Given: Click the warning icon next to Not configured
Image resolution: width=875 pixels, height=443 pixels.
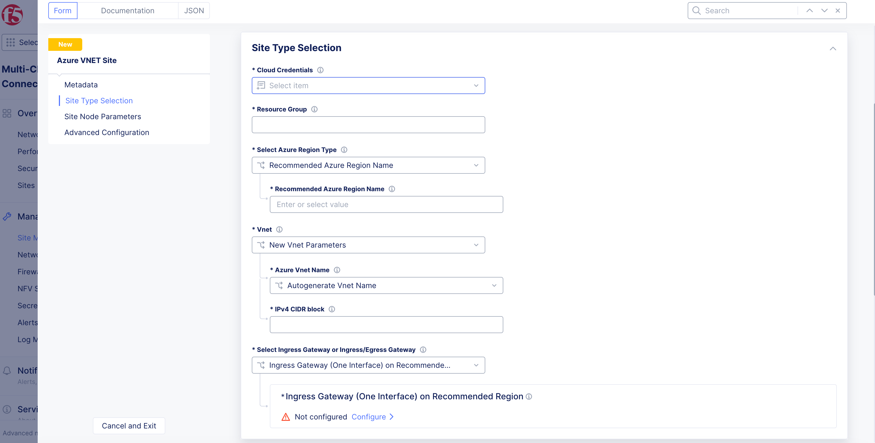Looking at the screenshot, I should (x=285, y=417).
